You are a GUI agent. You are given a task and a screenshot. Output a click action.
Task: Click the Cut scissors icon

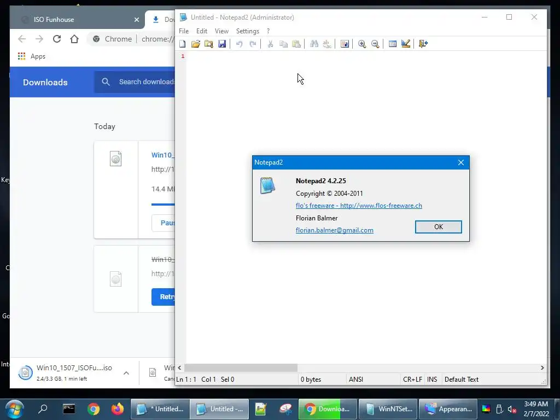270,44
